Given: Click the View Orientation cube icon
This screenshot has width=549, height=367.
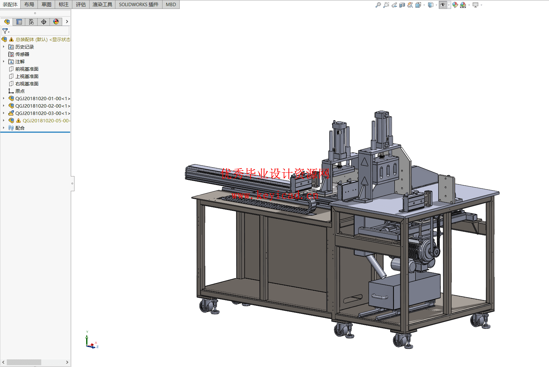Looking at the screenshot, I should 418,5.
